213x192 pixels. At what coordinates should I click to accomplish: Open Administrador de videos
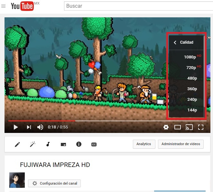pos(181,144)
